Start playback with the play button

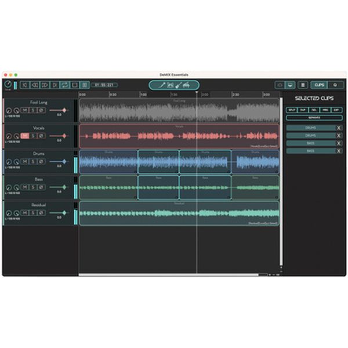click(x=55, y=85)
